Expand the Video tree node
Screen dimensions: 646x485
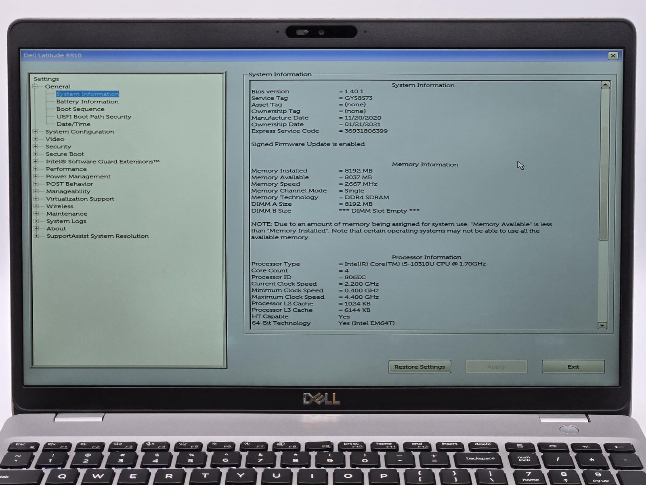35,139
